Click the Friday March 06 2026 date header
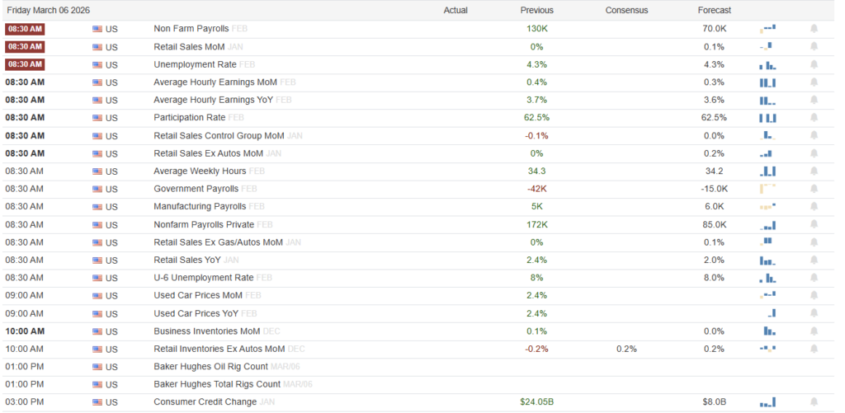 [x=48, y=11]
